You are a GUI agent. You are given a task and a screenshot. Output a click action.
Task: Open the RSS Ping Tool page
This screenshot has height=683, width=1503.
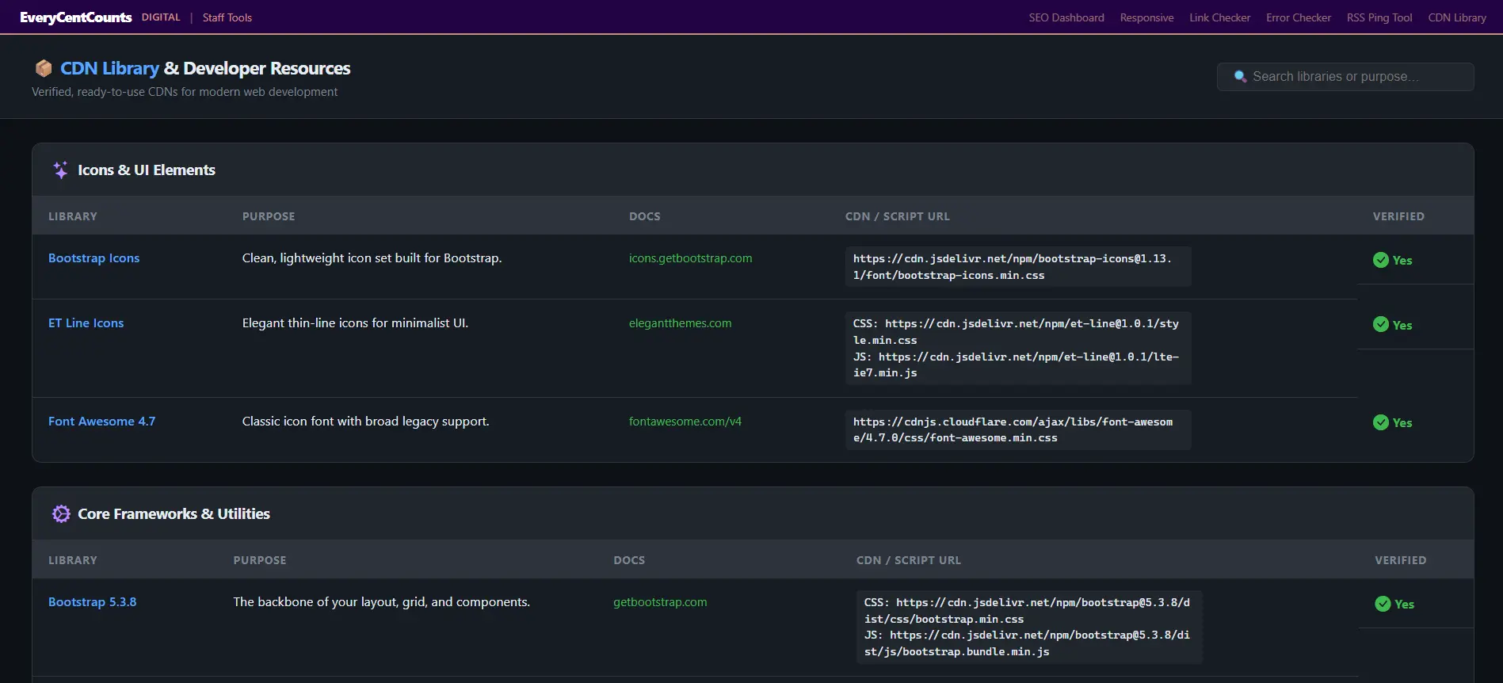click(x=1379, y=17)
